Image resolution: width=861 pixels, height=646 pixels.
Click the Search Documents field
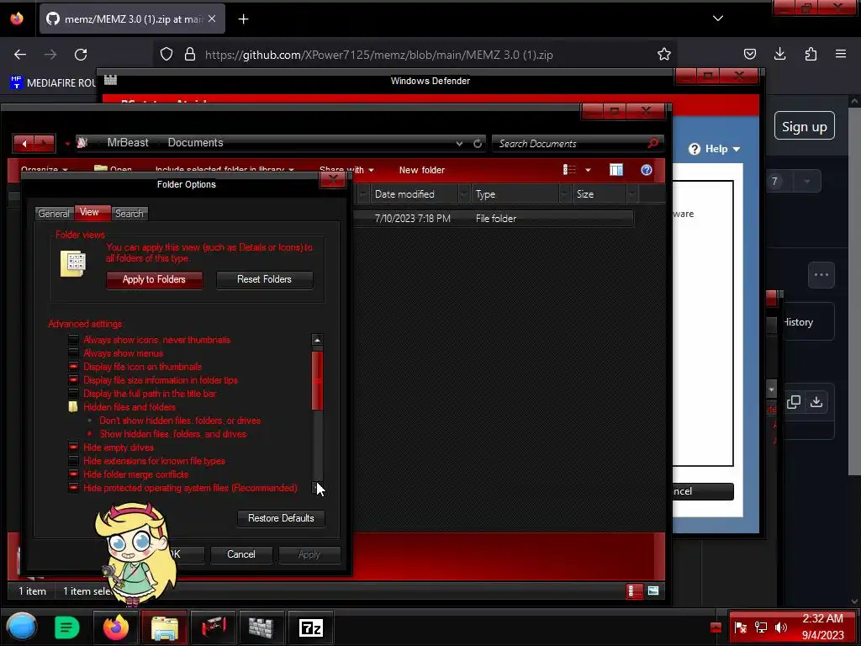(x=578, y=143)
